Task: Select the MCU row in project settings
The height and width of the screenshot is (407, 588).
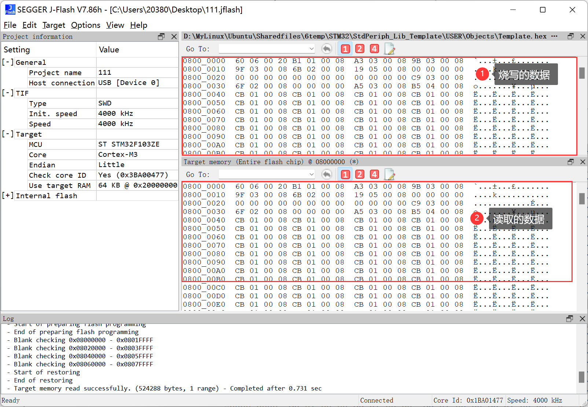Action: (36, 144)
